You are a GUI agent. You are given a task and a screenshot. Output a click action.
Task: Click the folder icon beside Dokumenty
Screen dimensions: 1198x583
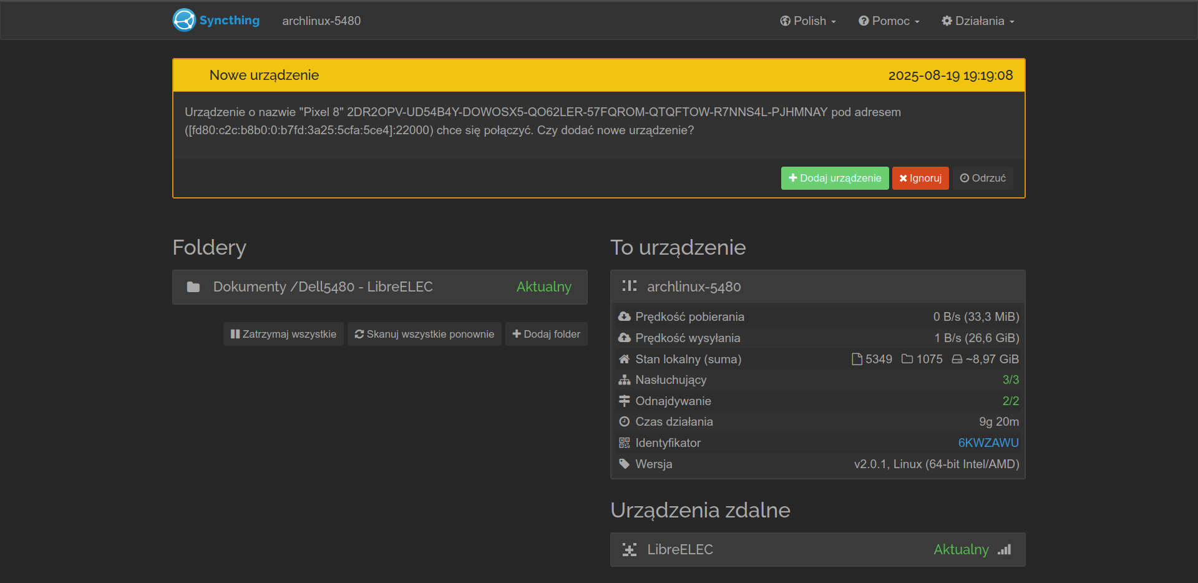coord(193,287)
